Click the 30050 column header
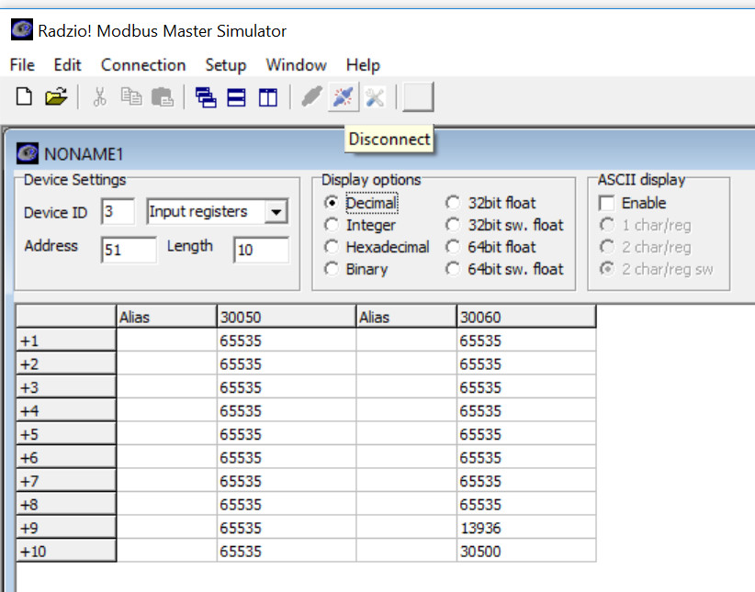This screenshot has width=755, height=592. point(286,317)
